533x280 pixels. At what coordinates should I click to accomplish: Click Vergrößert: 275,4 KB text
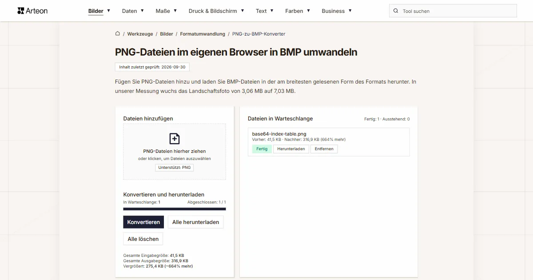[158, 266]
